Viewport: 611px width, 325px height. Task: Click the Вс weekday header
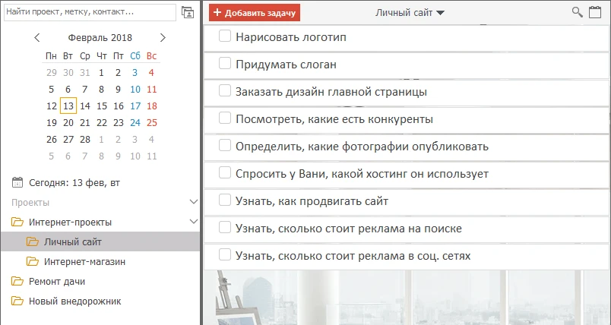(x=151, y=55)
